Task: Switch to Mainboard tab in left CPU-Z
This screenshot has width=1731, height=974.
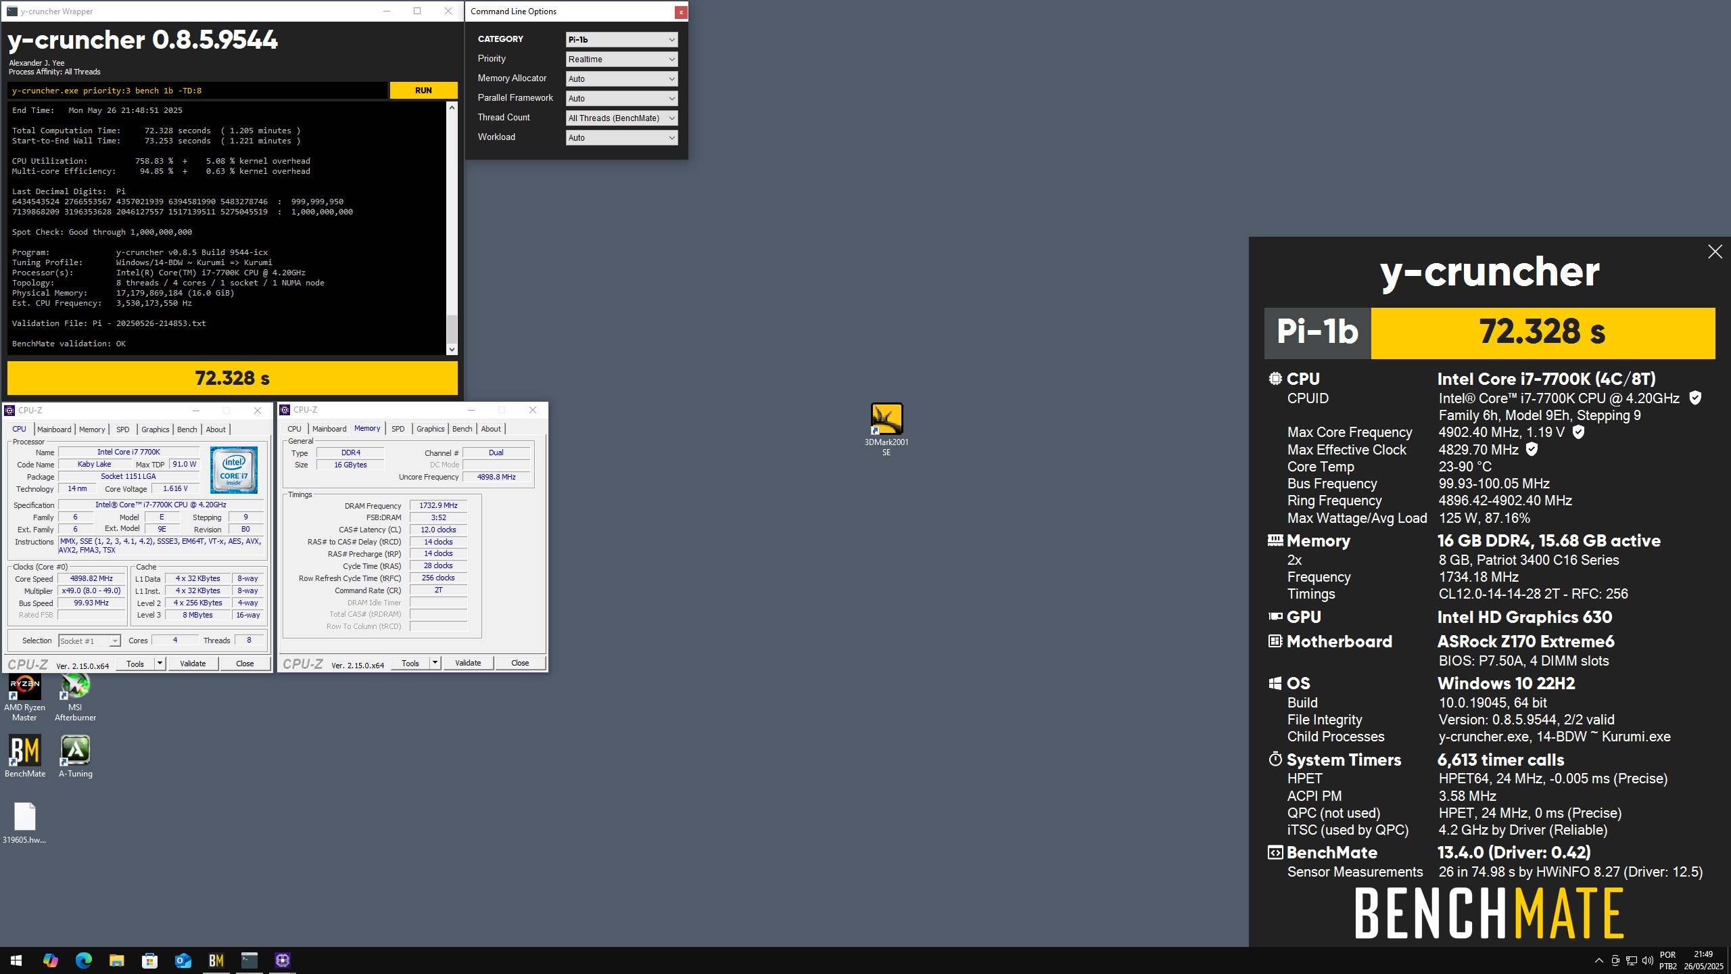Action: pyautogui.click(x=54, y=430)
